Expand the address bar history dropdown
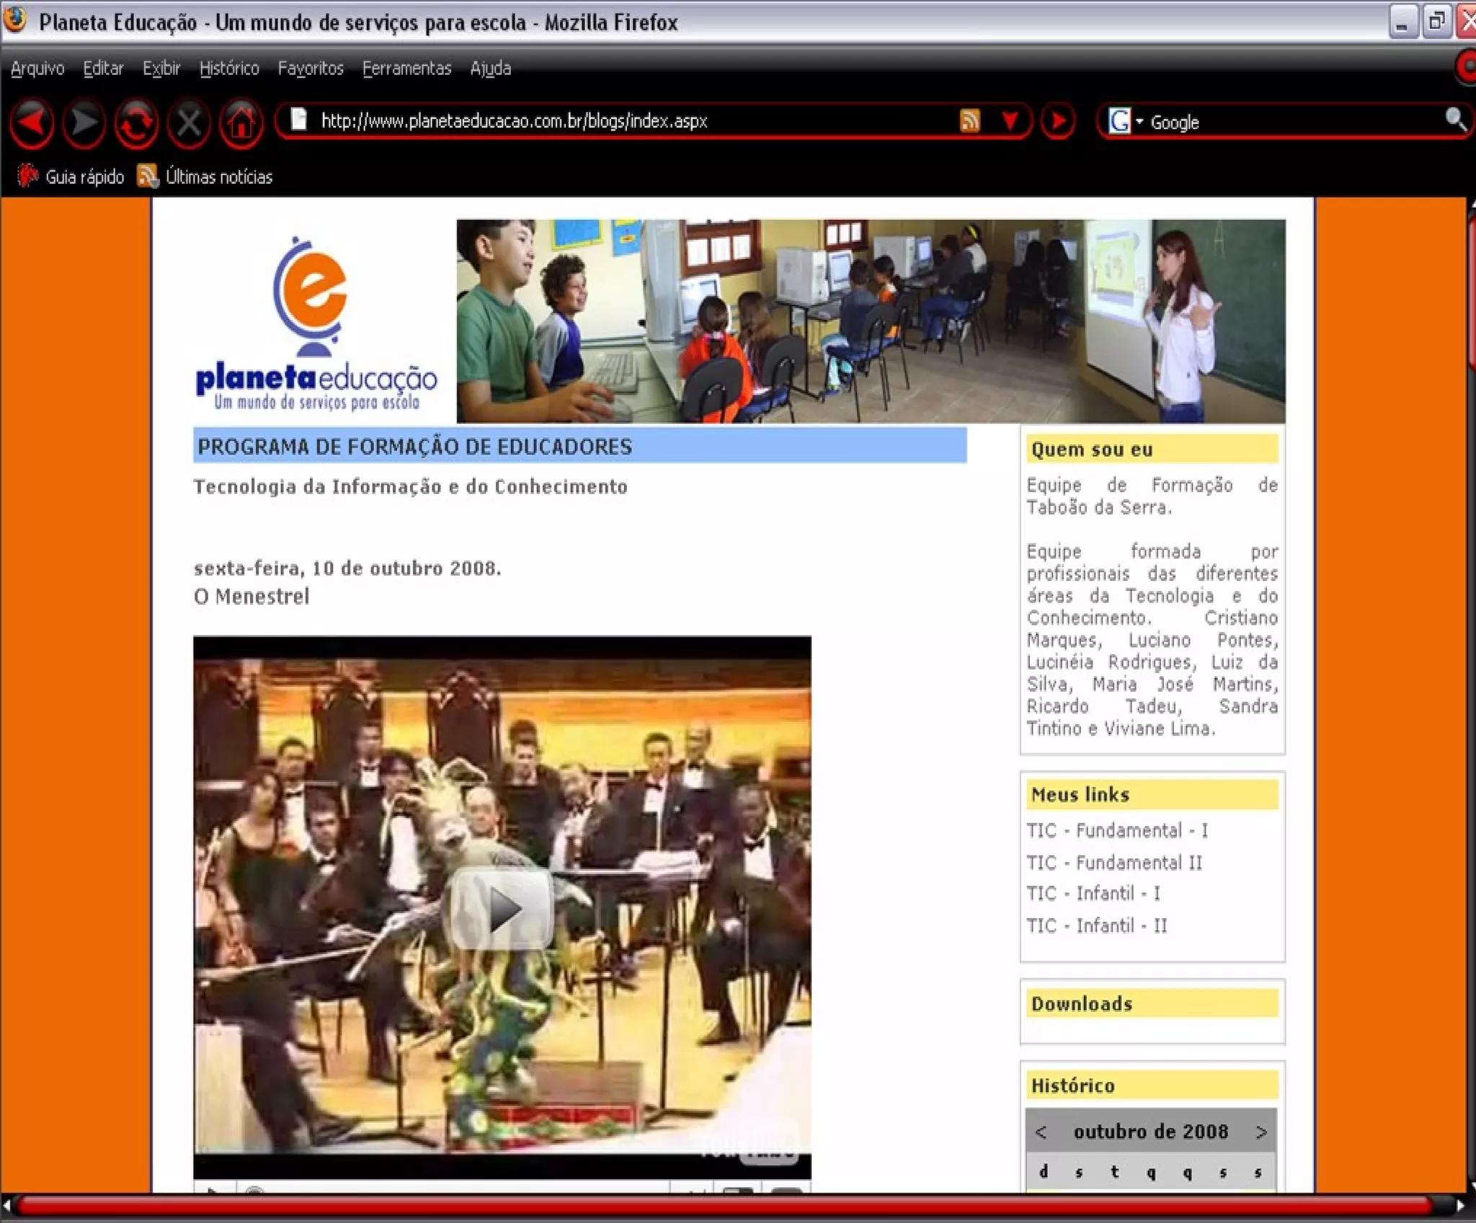1476x1223 pixels. point(1010,121)
